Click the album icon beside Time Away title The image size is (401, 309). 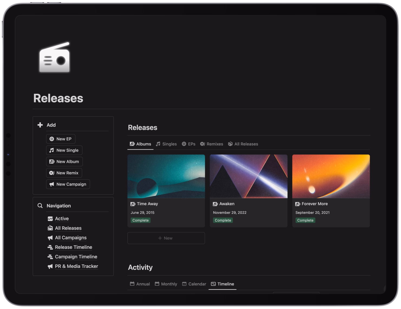[x=133, y=204]
